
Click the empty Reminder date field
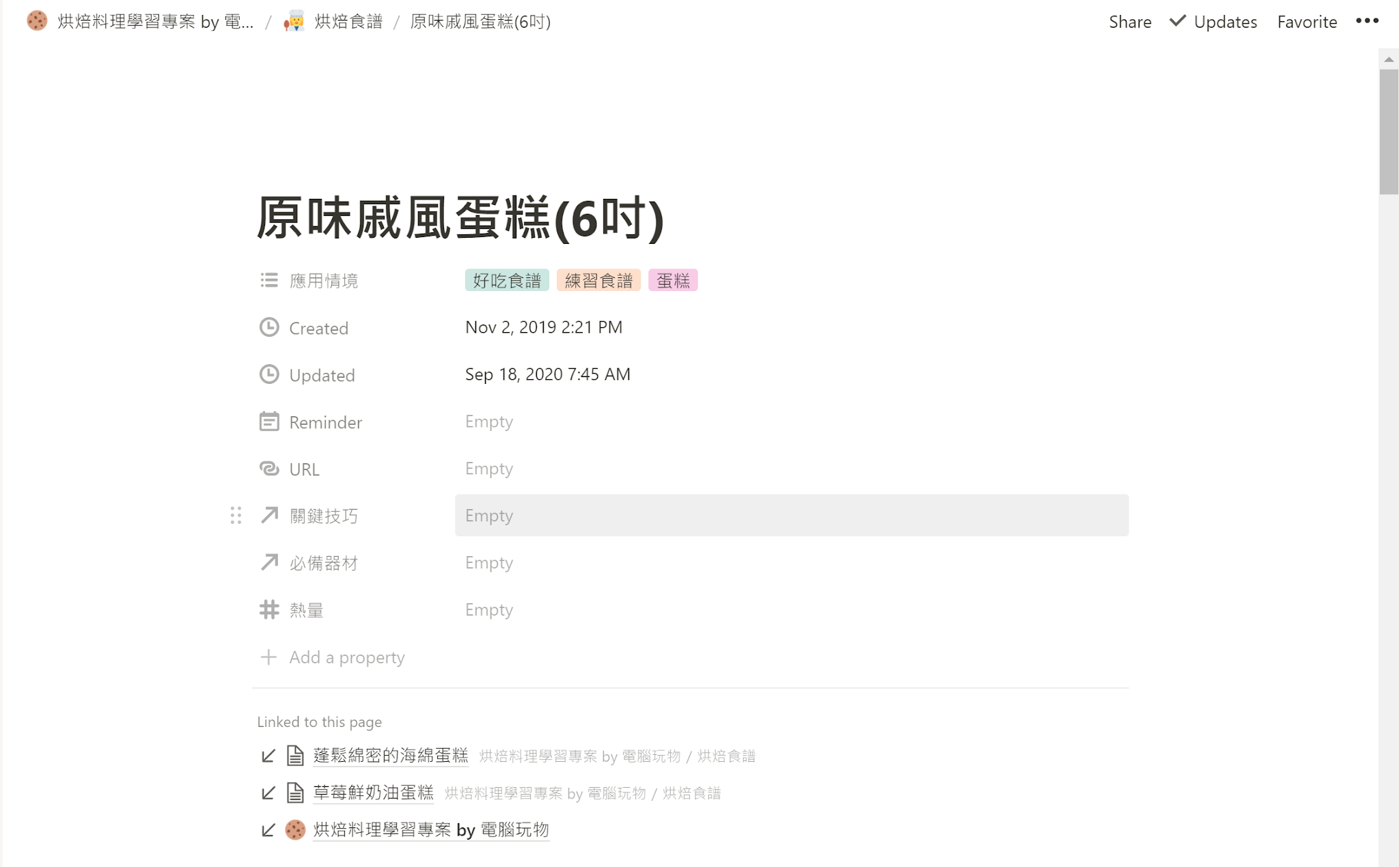click(x=489, y=422)
